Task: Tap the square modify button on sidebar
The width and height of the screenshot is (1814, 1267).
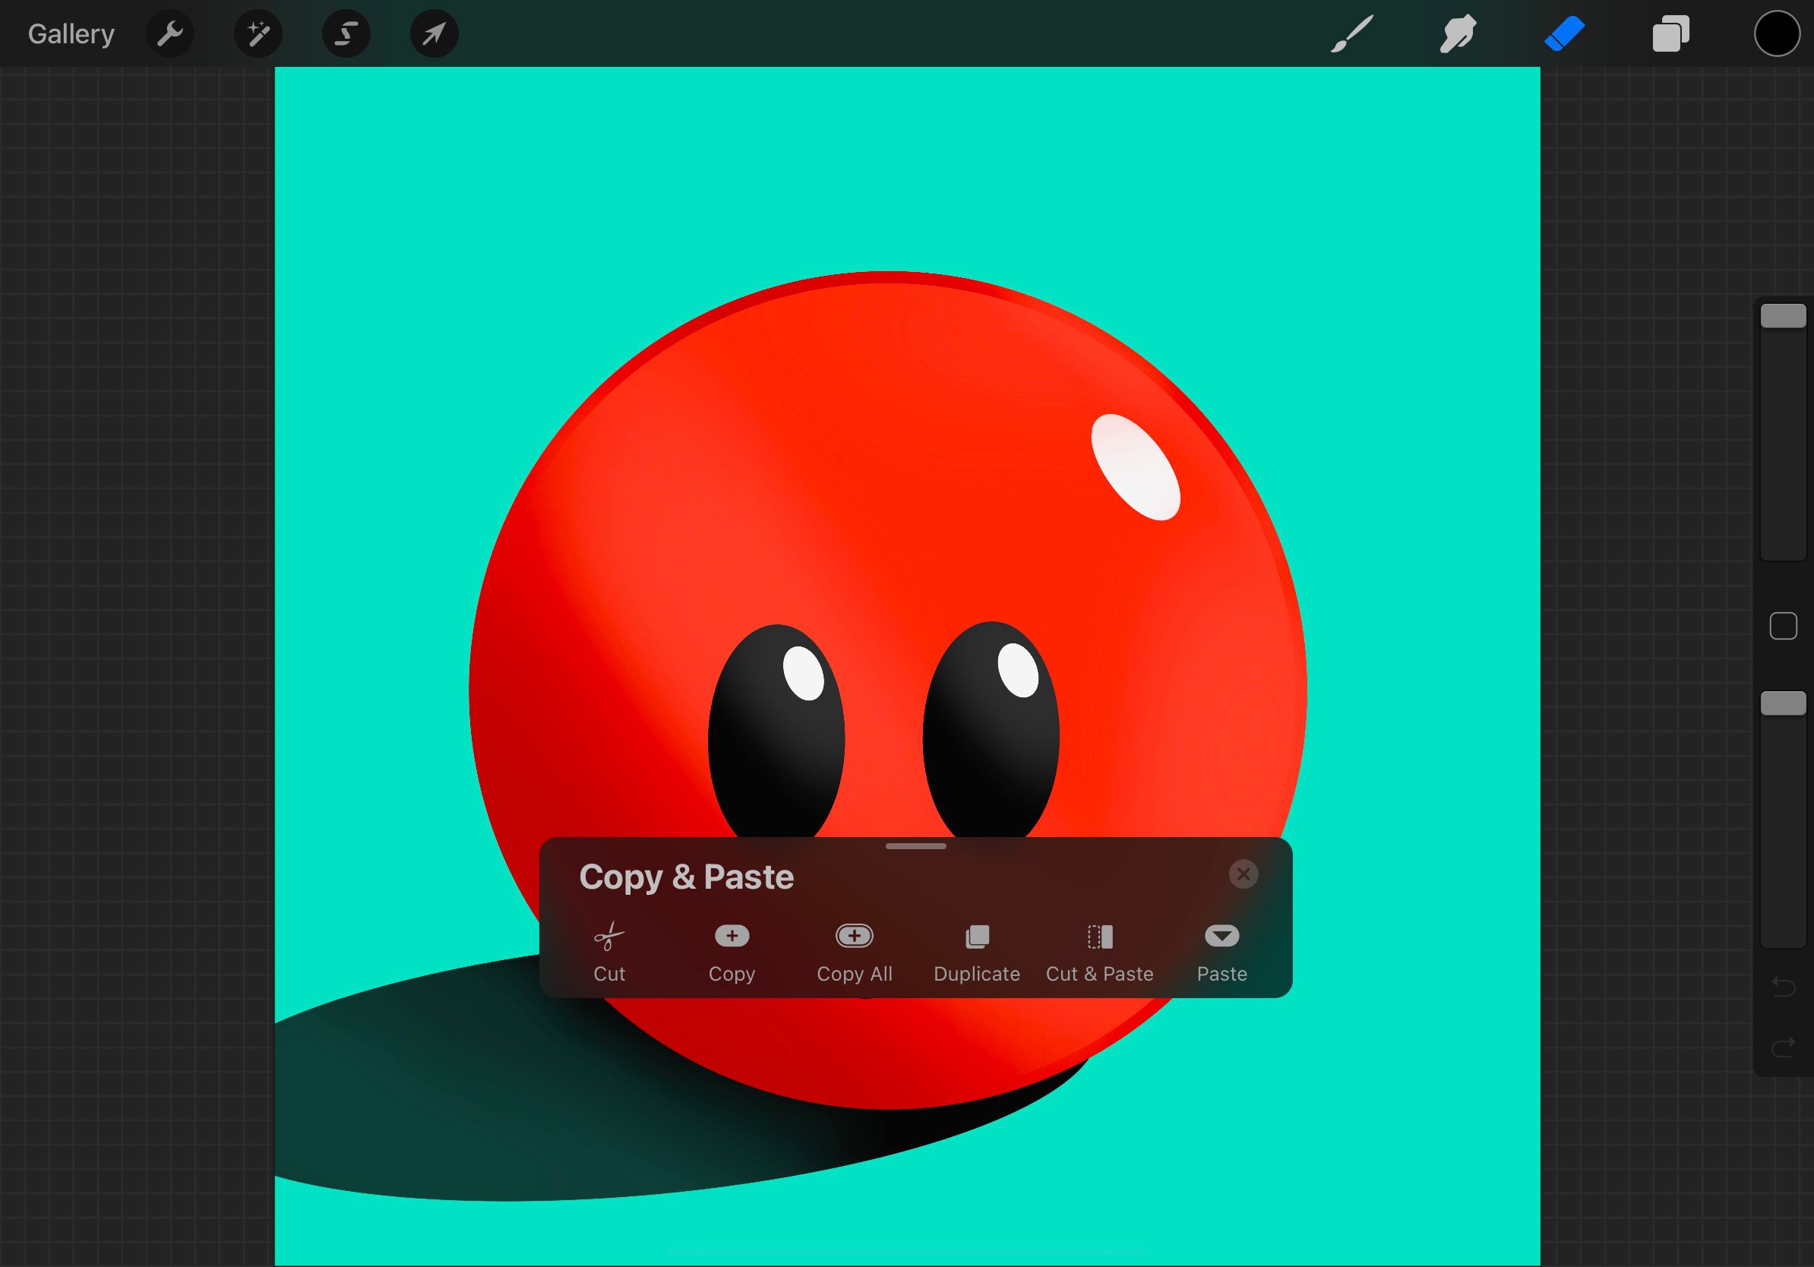Action: tap(1783, 627)
